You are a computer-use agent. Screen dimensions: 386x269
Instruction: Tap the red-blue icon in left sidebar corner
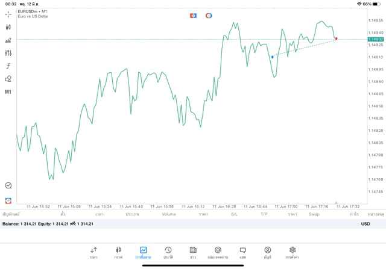[8, 200]
